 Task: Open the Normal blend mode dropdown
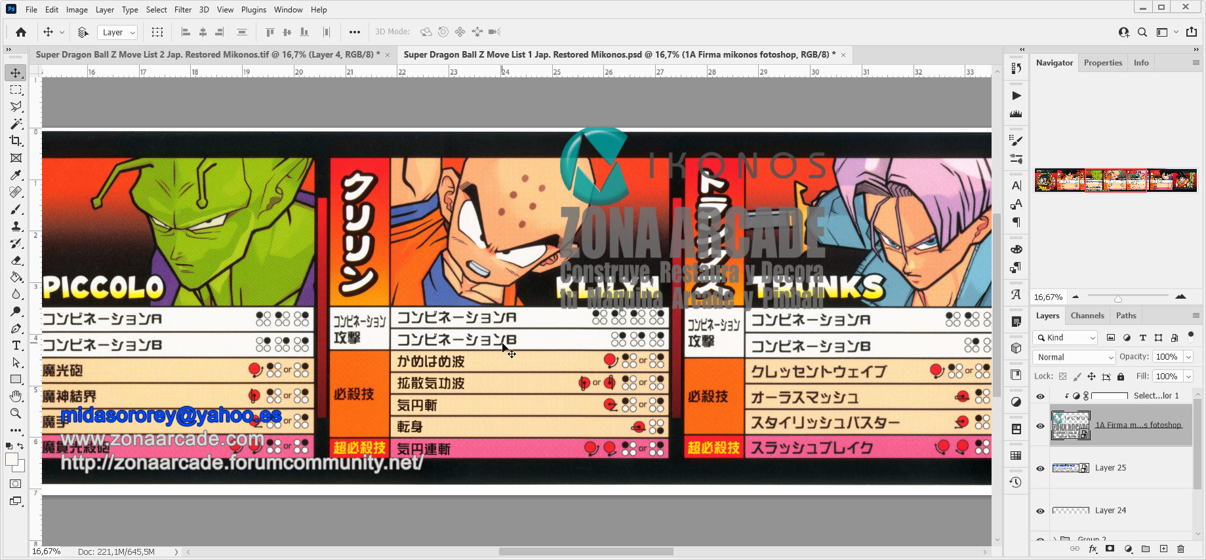pyautogui.click(x=1074, y=357)
